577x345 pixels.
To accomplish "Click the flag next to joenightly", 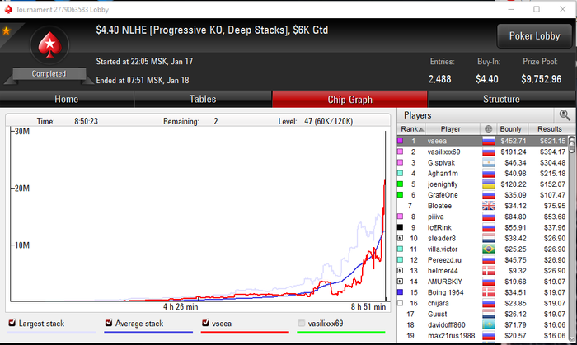I will point(488,184).
